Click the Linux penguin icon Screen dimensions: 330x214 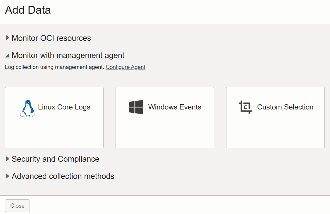pos(27,109)
